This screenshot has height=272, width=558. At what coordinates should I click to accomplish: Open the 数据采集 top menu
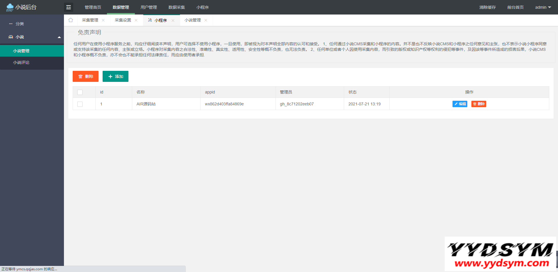177,7
